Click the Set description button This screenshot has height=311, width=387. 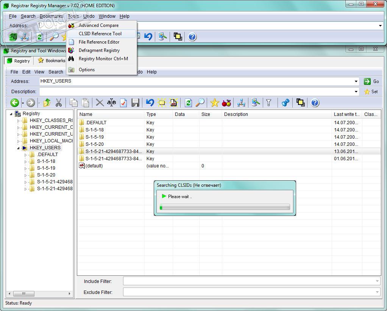[371, 92]
